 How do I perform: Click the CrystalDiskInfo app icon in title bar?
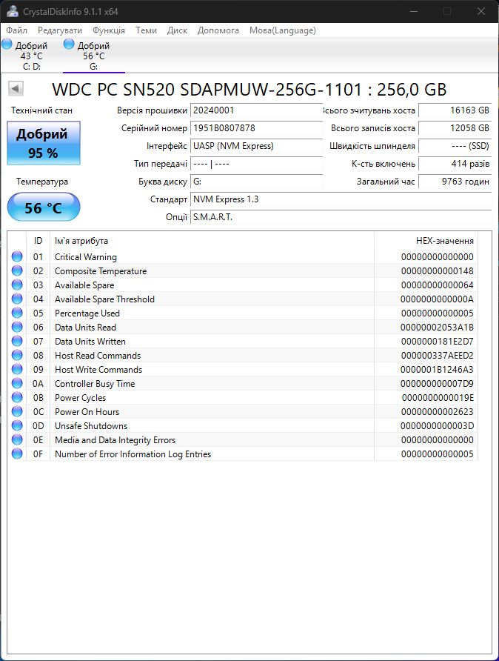(12, 11)
